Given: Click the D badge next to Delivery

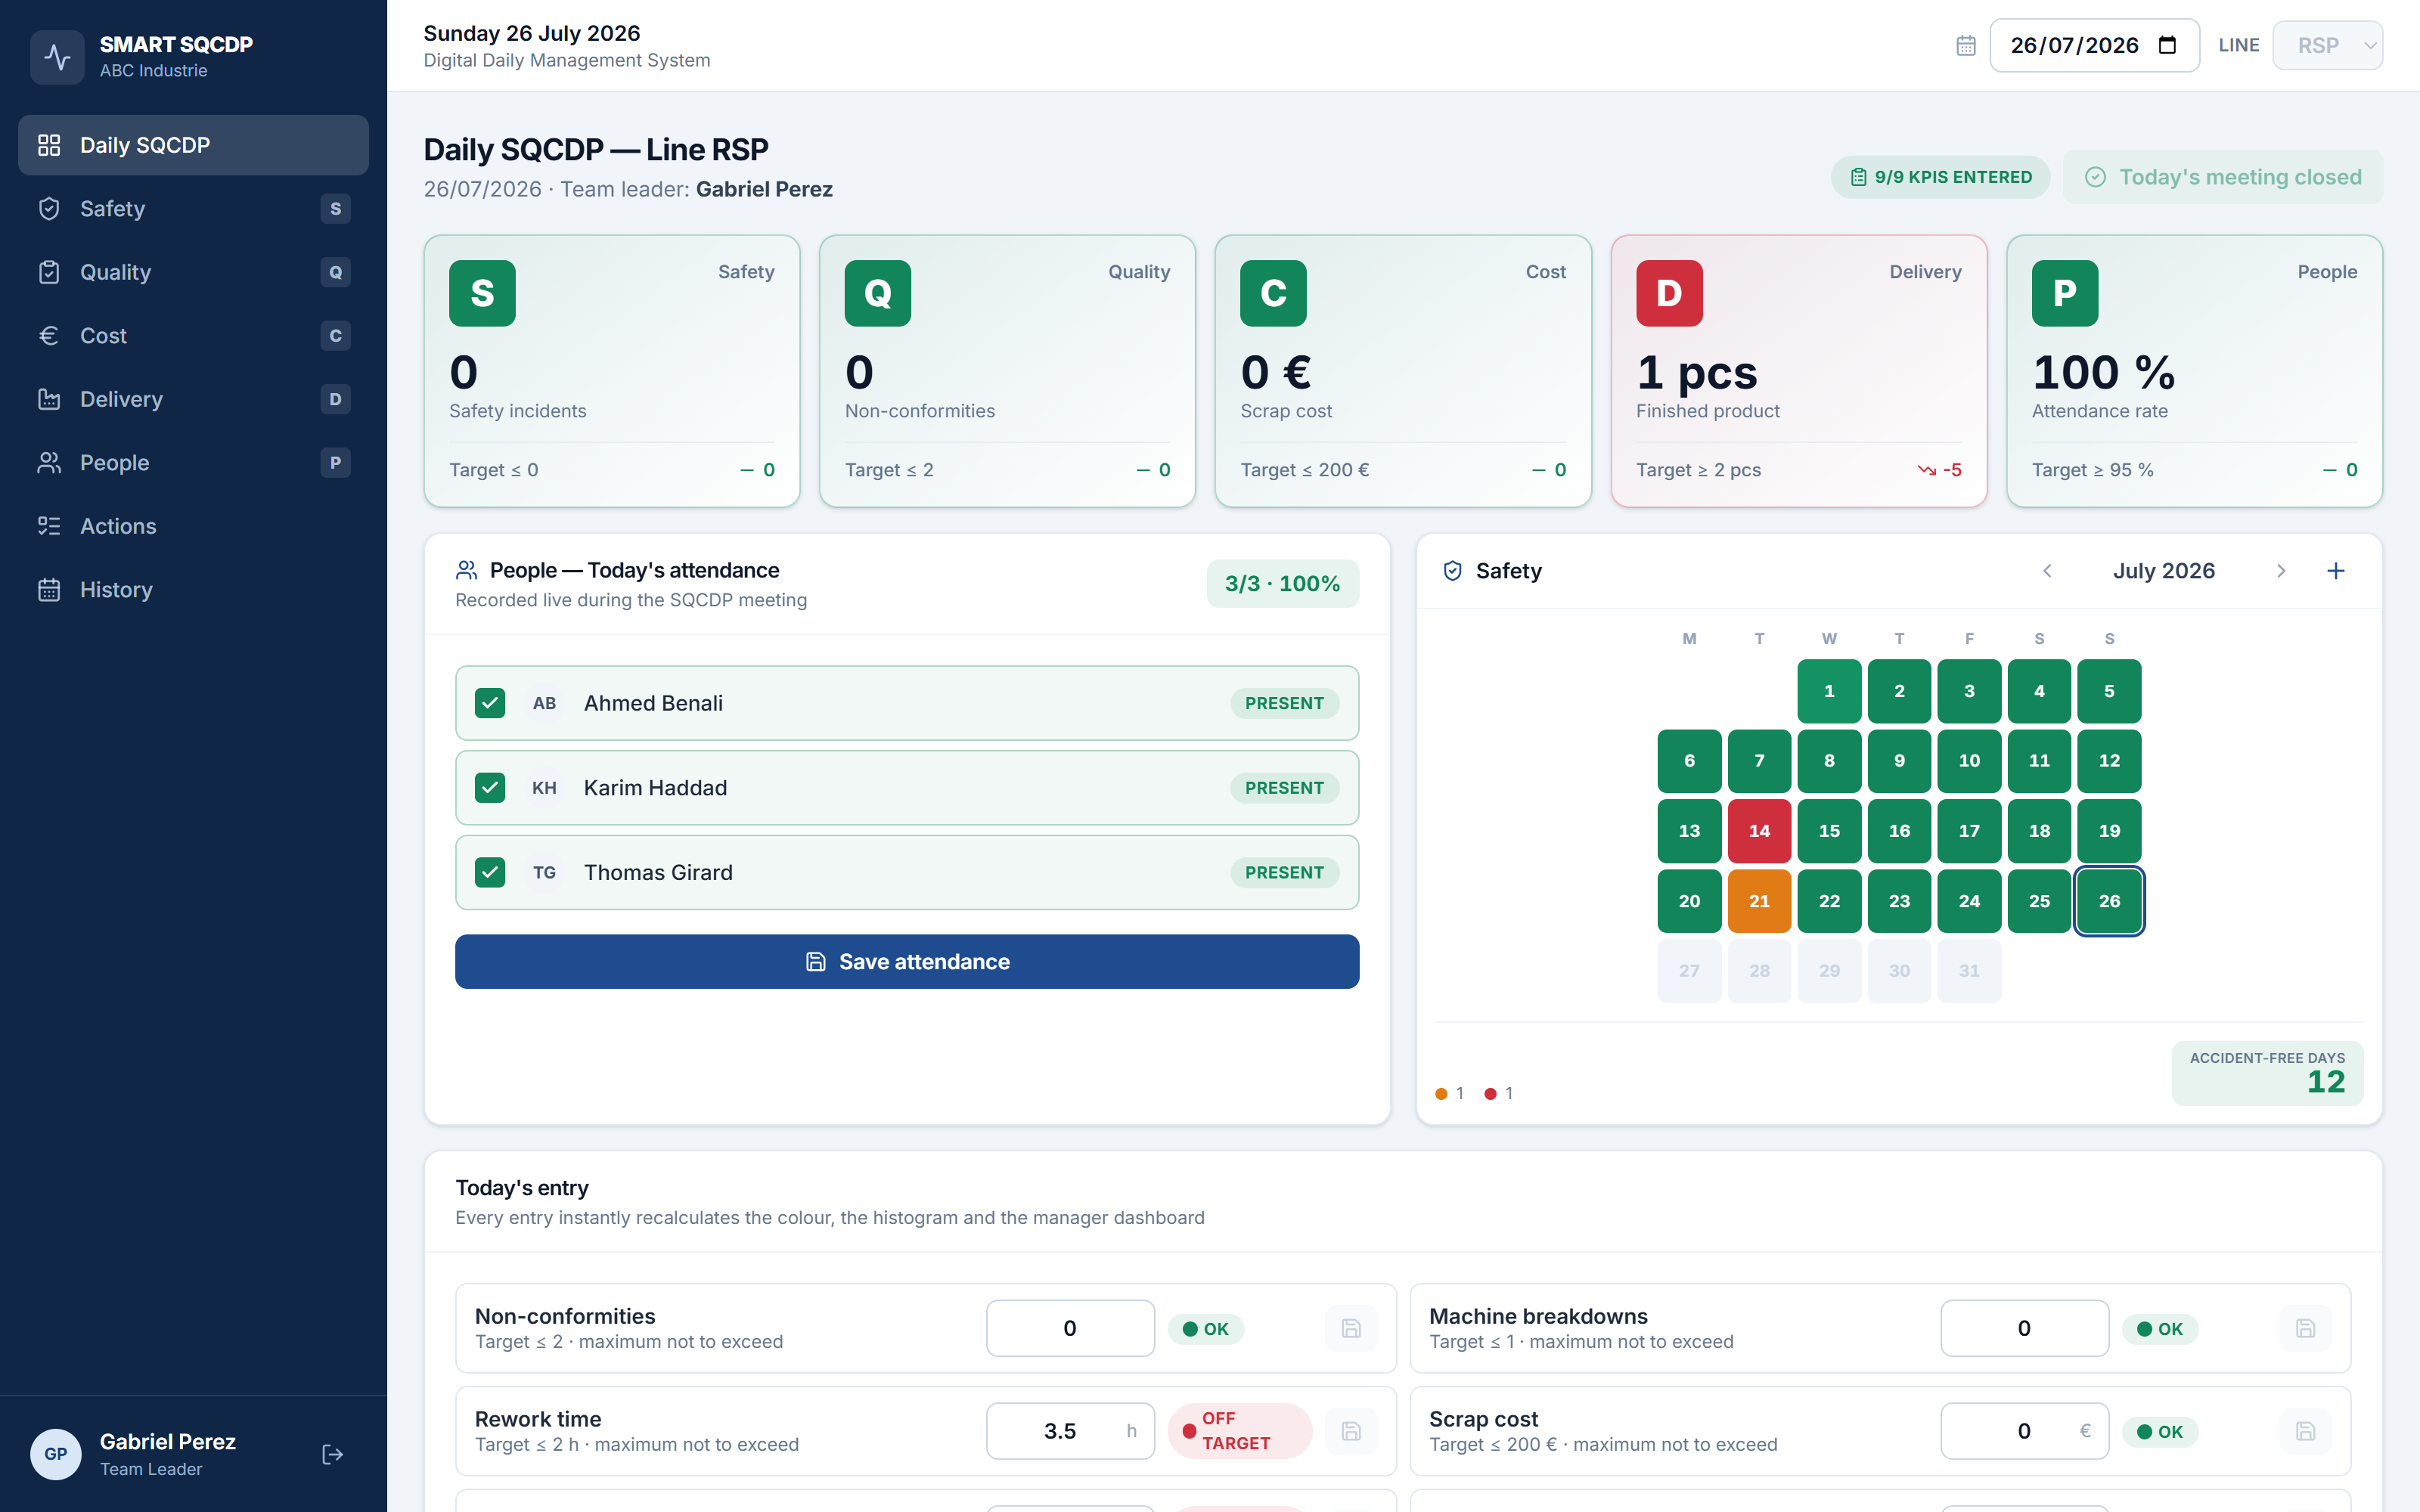Looking at the screenshot, I should [x=335, y=399].
